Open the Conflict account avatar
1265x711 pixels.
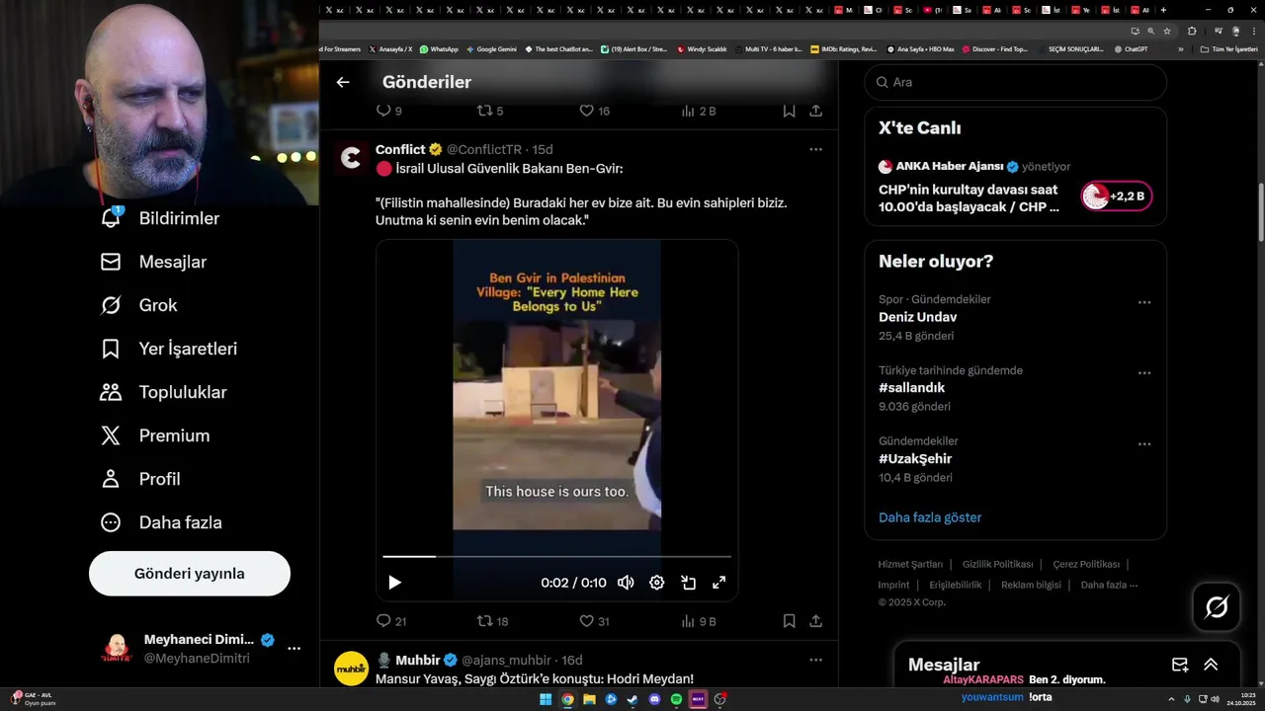(351, 158)
